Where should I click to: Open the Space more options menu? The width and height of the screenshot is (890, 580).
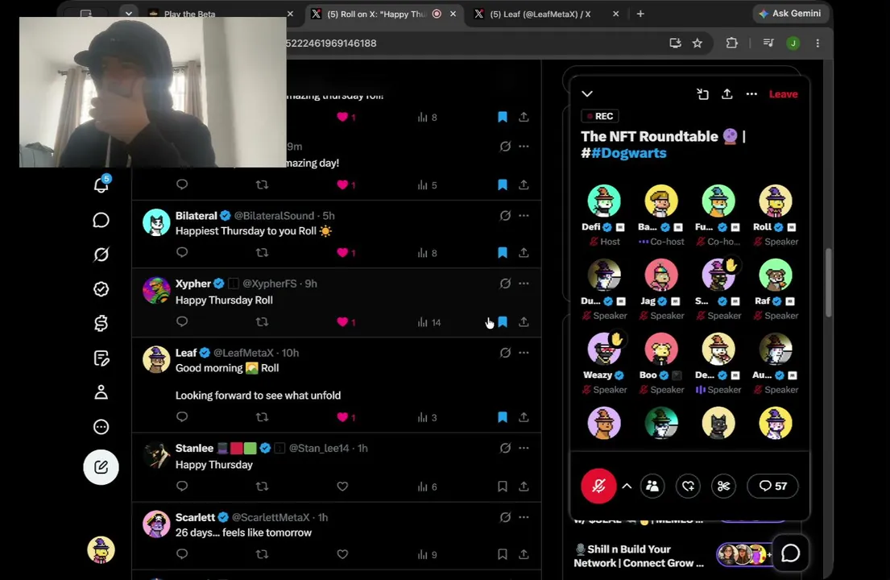click(x=751, y=94)
